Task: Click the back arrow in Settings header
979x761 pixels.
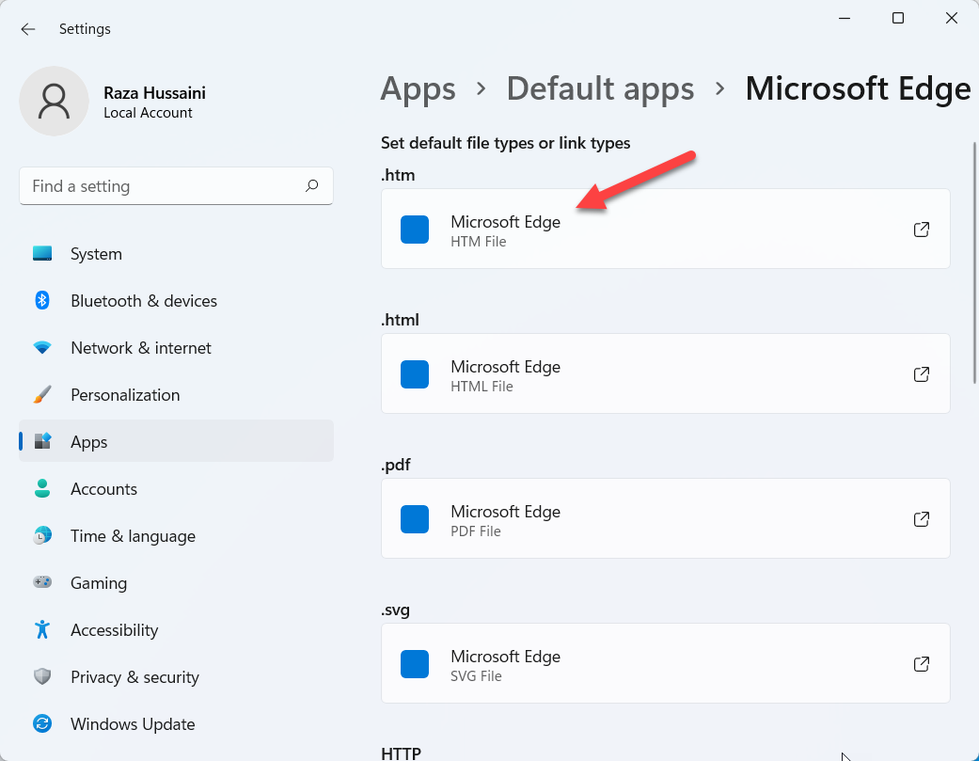Action: pos(28,29)
